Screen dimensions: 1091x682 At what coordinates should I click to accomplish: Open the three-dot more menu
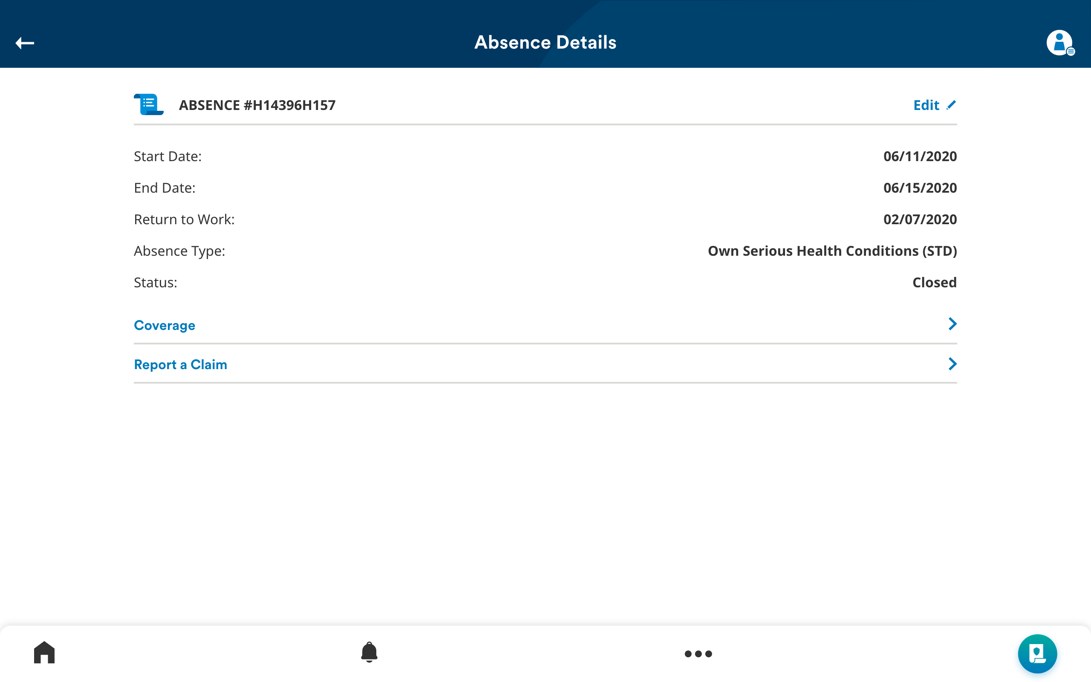(x=698, y=653)
